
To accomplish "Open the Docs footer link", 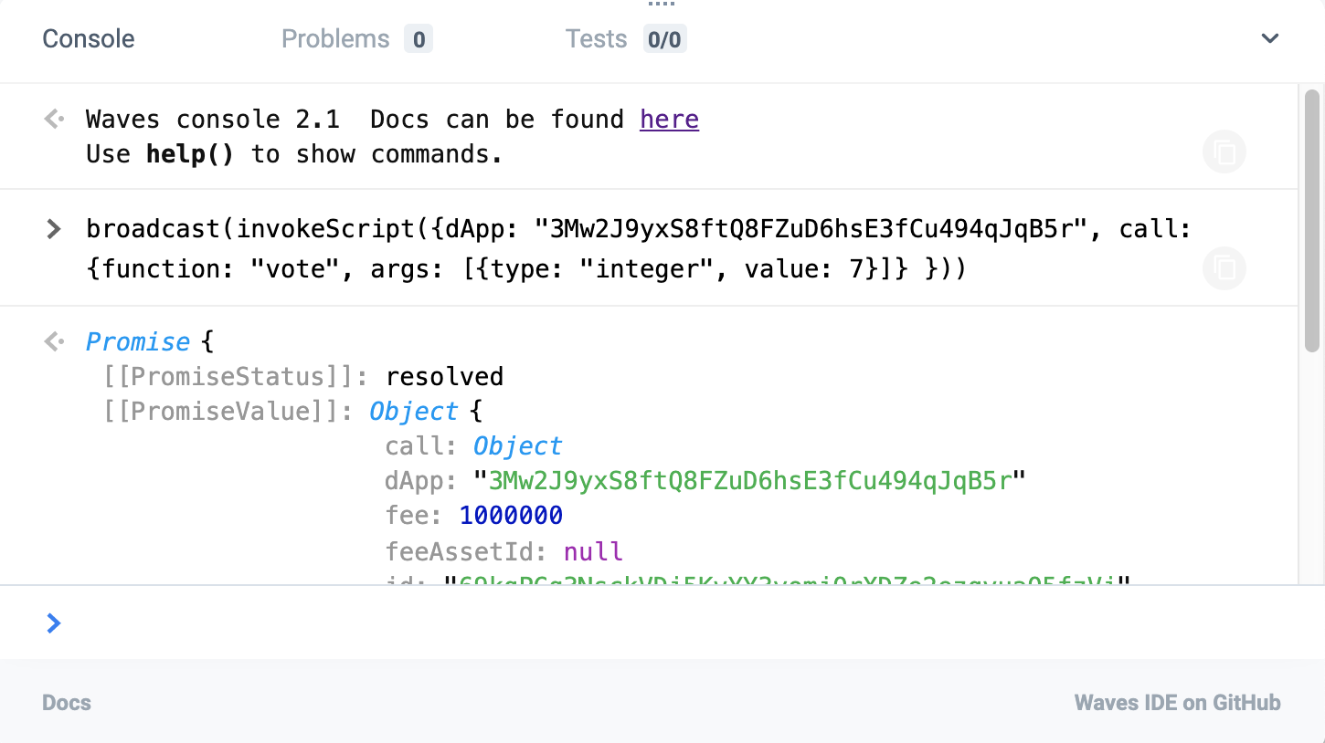I will coord(67,703).
